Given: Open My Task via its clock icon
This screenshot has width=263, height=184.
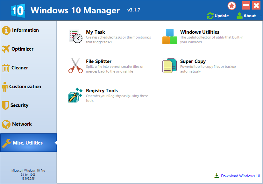Looking at the screenshot, I should [x=75, y=36].
